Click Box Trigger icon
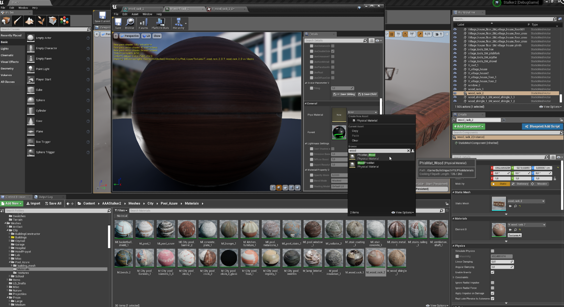Image resolution: width=564 pixels, height=307 pixels. click(31, 142)
